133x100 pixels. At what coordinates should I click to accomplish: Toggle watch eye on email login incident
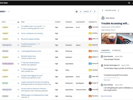pyautogui.click(x=18, y=27)
